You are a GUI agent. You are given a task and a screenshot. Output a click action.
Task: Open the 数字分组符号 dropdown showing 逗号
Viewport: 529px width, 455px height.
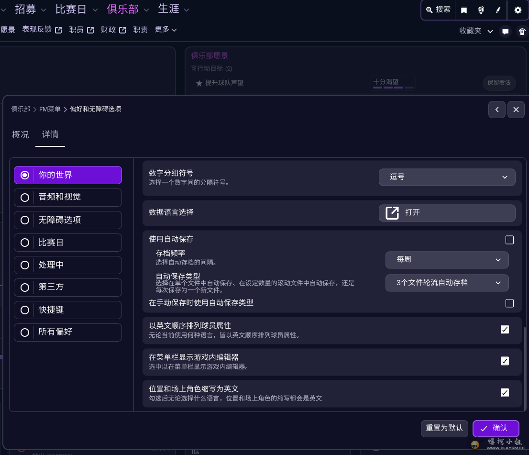pyautogui.click(x=447, y=177)
